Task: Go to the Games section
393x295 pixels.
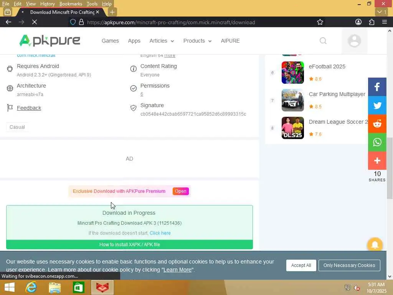Action: tap(110, 41)
